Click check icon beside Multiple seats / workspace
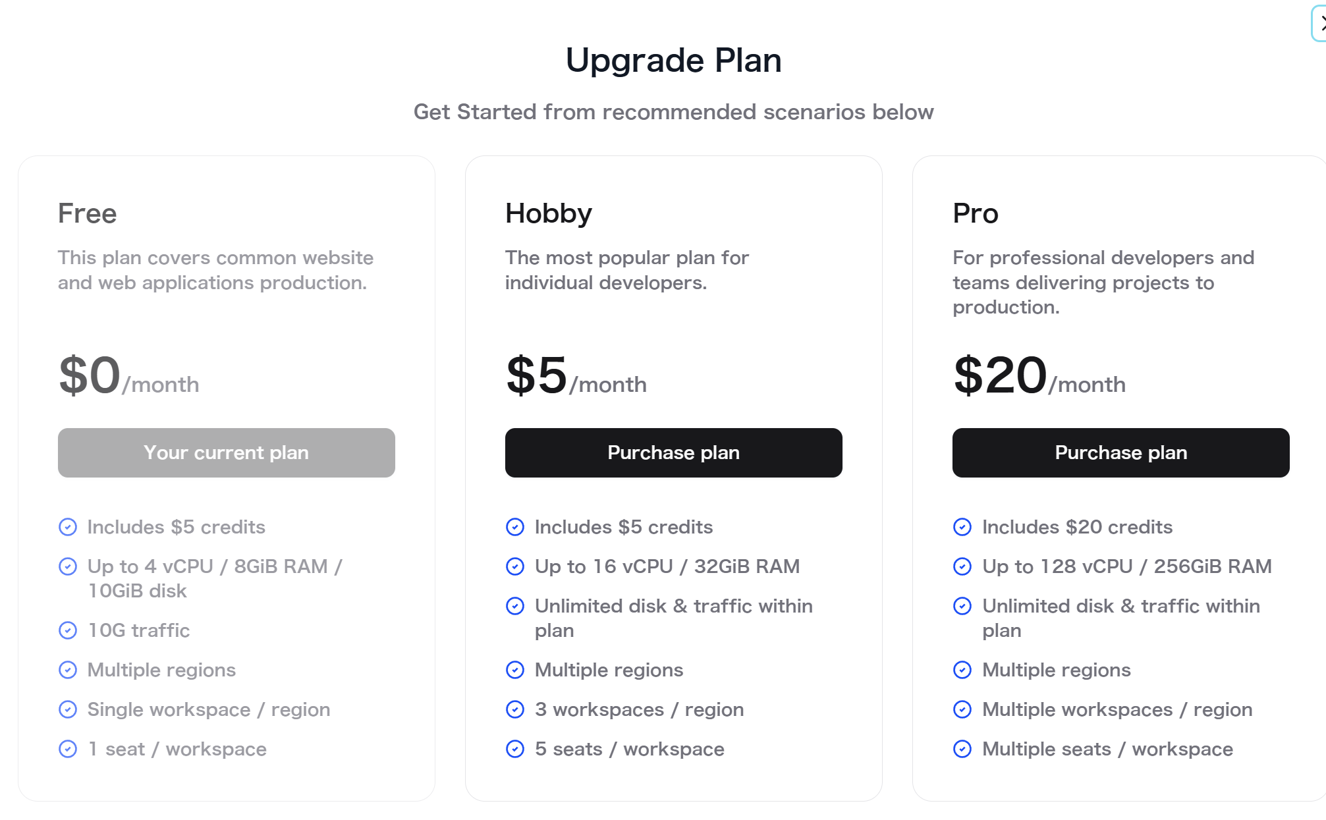Viewport: 1326px width, 820px height. (x=962, y=749)
